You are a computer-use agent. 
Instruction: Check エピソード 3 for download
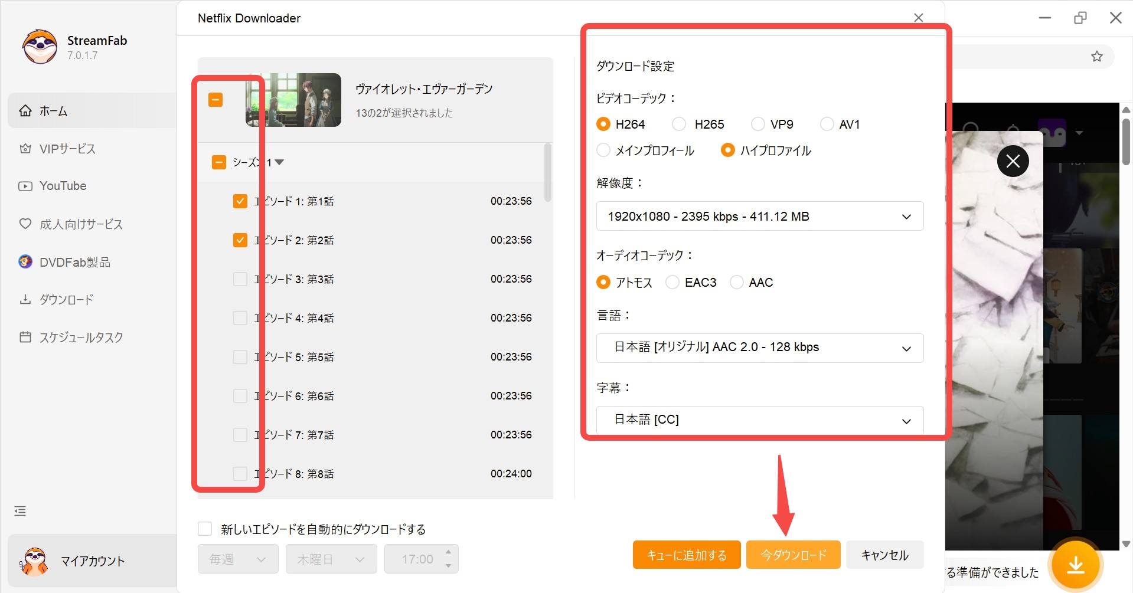coord(240,279)
